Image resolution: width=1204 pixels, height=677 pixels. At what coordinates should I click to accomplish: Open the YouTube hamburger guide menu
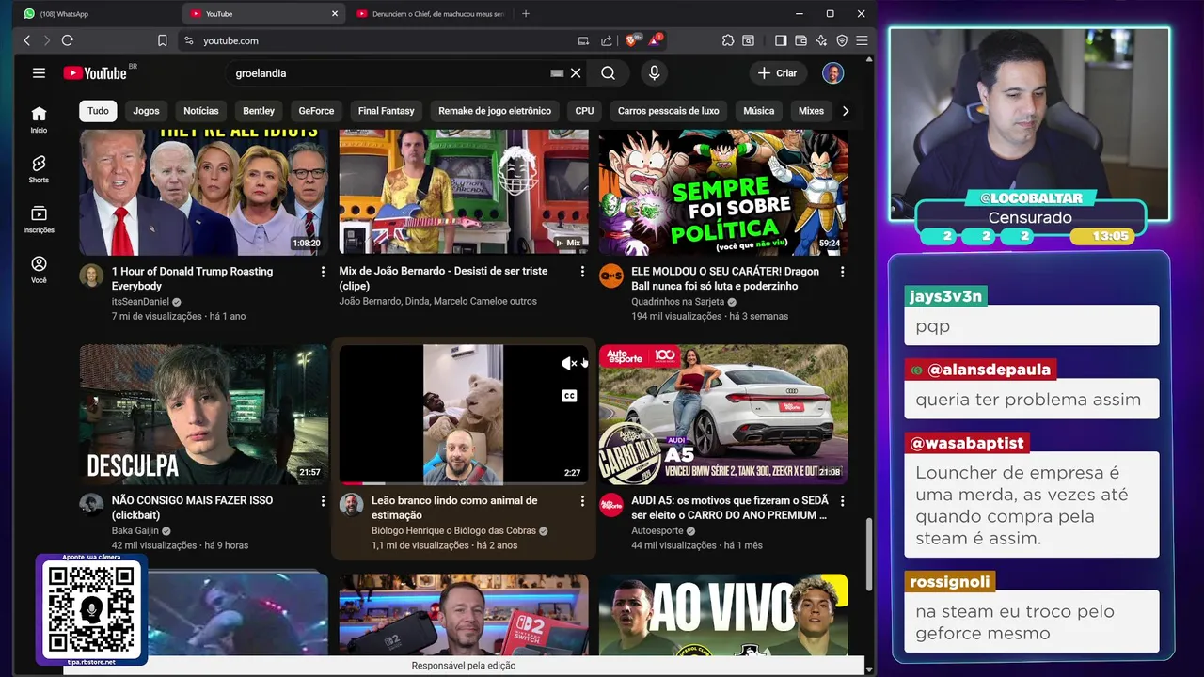point(39,73)
